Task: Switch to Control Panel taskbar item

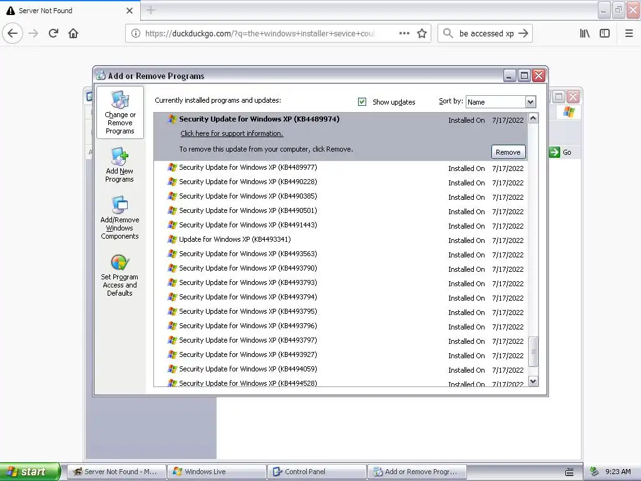Action: 317,472
